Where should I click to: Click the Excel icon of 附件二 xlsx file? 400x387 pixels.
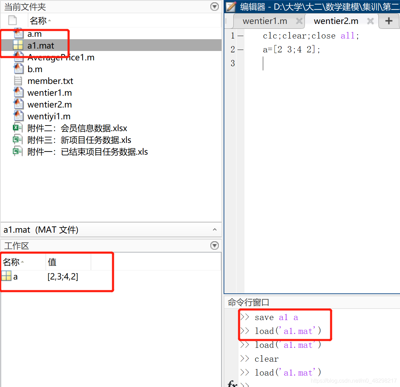click(17, 128)
